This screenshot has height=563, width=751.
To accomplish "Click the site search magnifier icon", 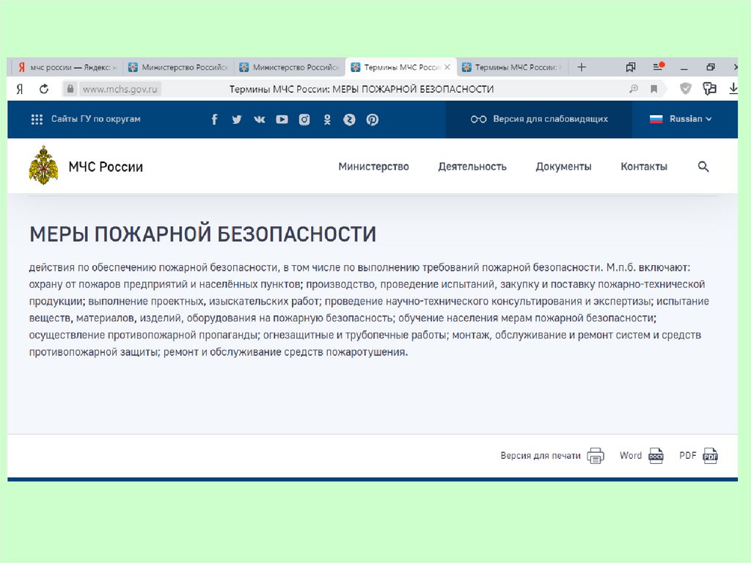I will (x=703, y=167).
